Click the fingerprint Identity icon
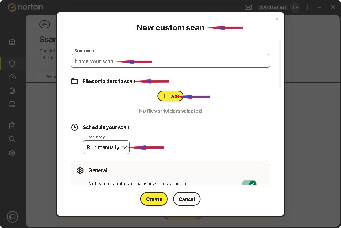The width and height of the screenshot is (341, 228). [12, 91]
